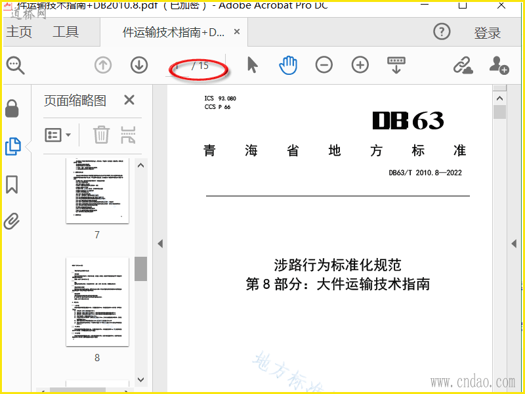This screenshot has height=394, width=525.
Task: Zoom out with minus icon
Action: point(324,65)
